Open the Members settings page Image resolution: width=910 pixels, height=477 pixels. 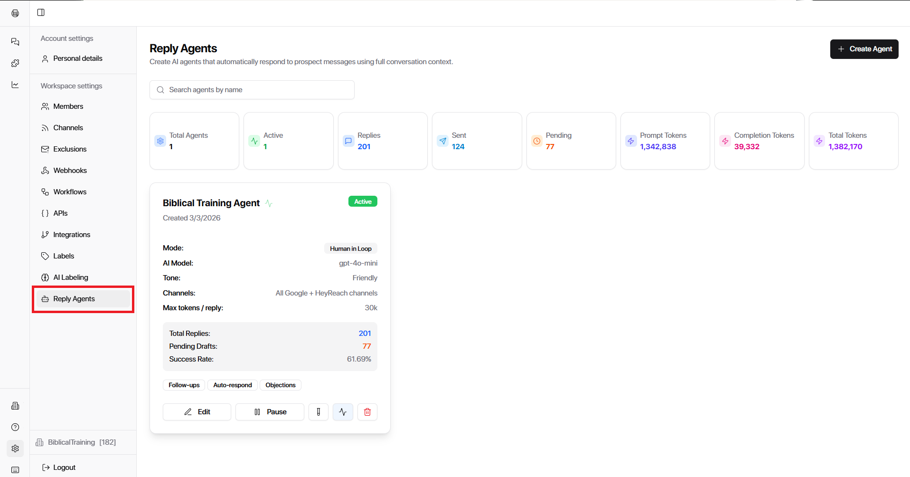[x=68, y=106]
